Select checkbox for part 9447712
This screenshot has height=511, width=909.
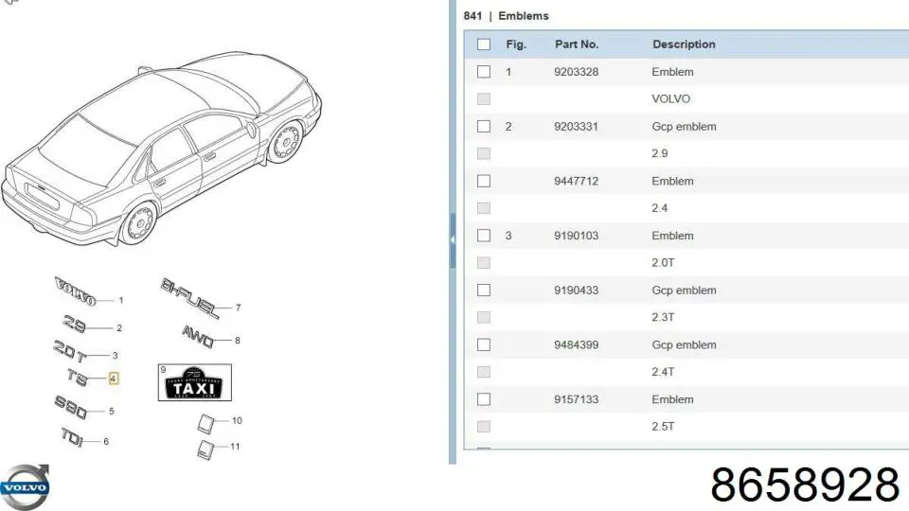(x=484, y=181)
